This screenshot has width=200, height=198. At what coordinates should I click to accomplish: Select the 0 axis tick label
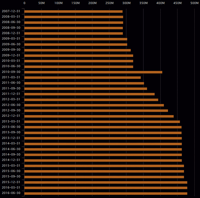(24, 3)
